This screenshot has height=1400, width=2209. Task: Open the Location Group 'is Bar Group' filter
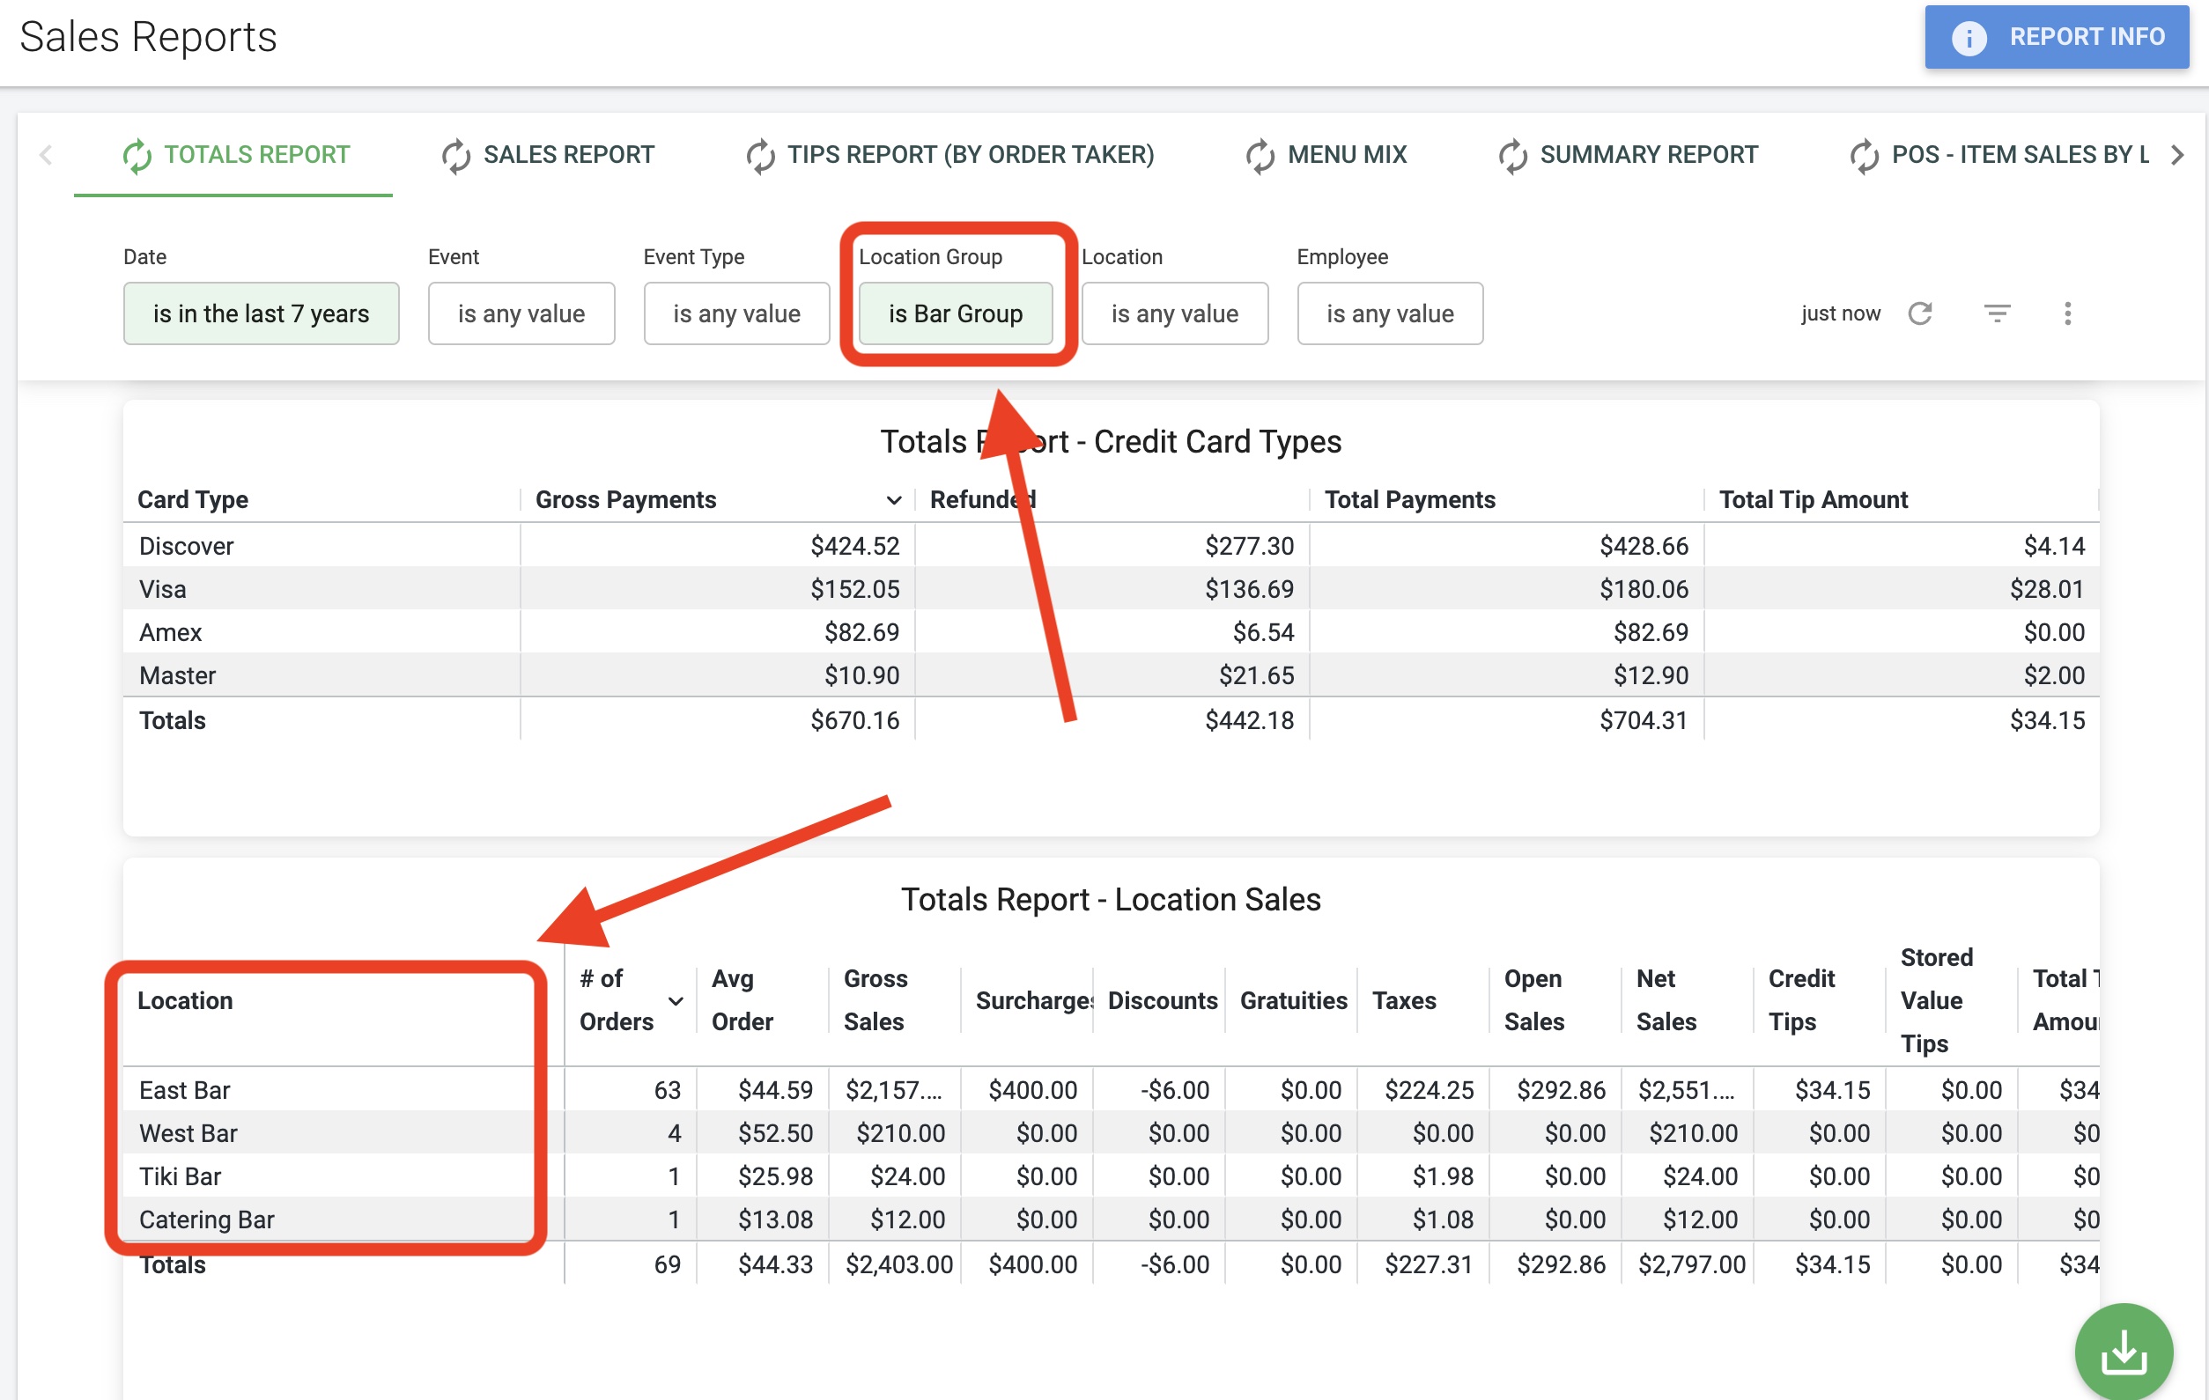pos(955,313)
